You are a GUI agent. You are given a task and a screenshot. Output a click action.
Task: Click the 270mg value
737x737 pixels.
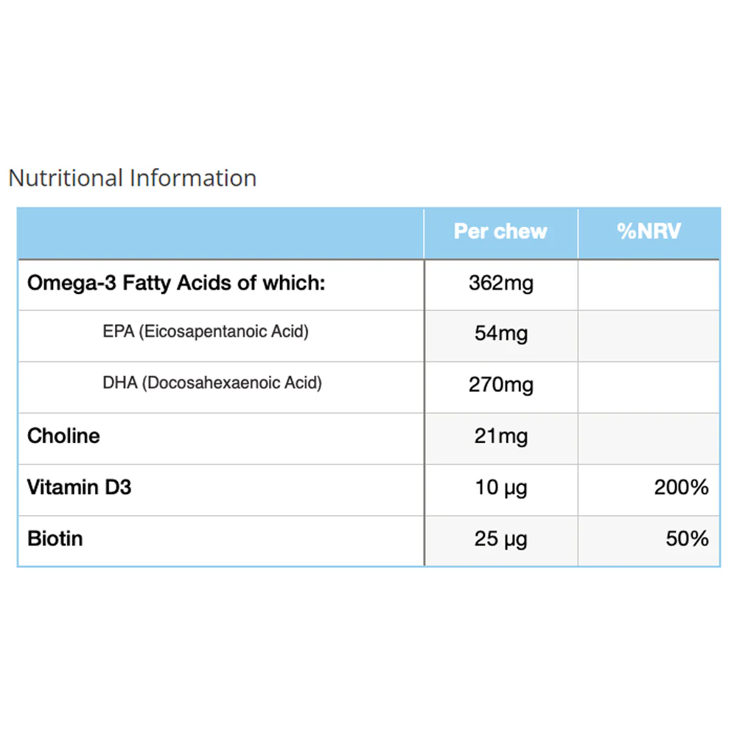point(501,385)
